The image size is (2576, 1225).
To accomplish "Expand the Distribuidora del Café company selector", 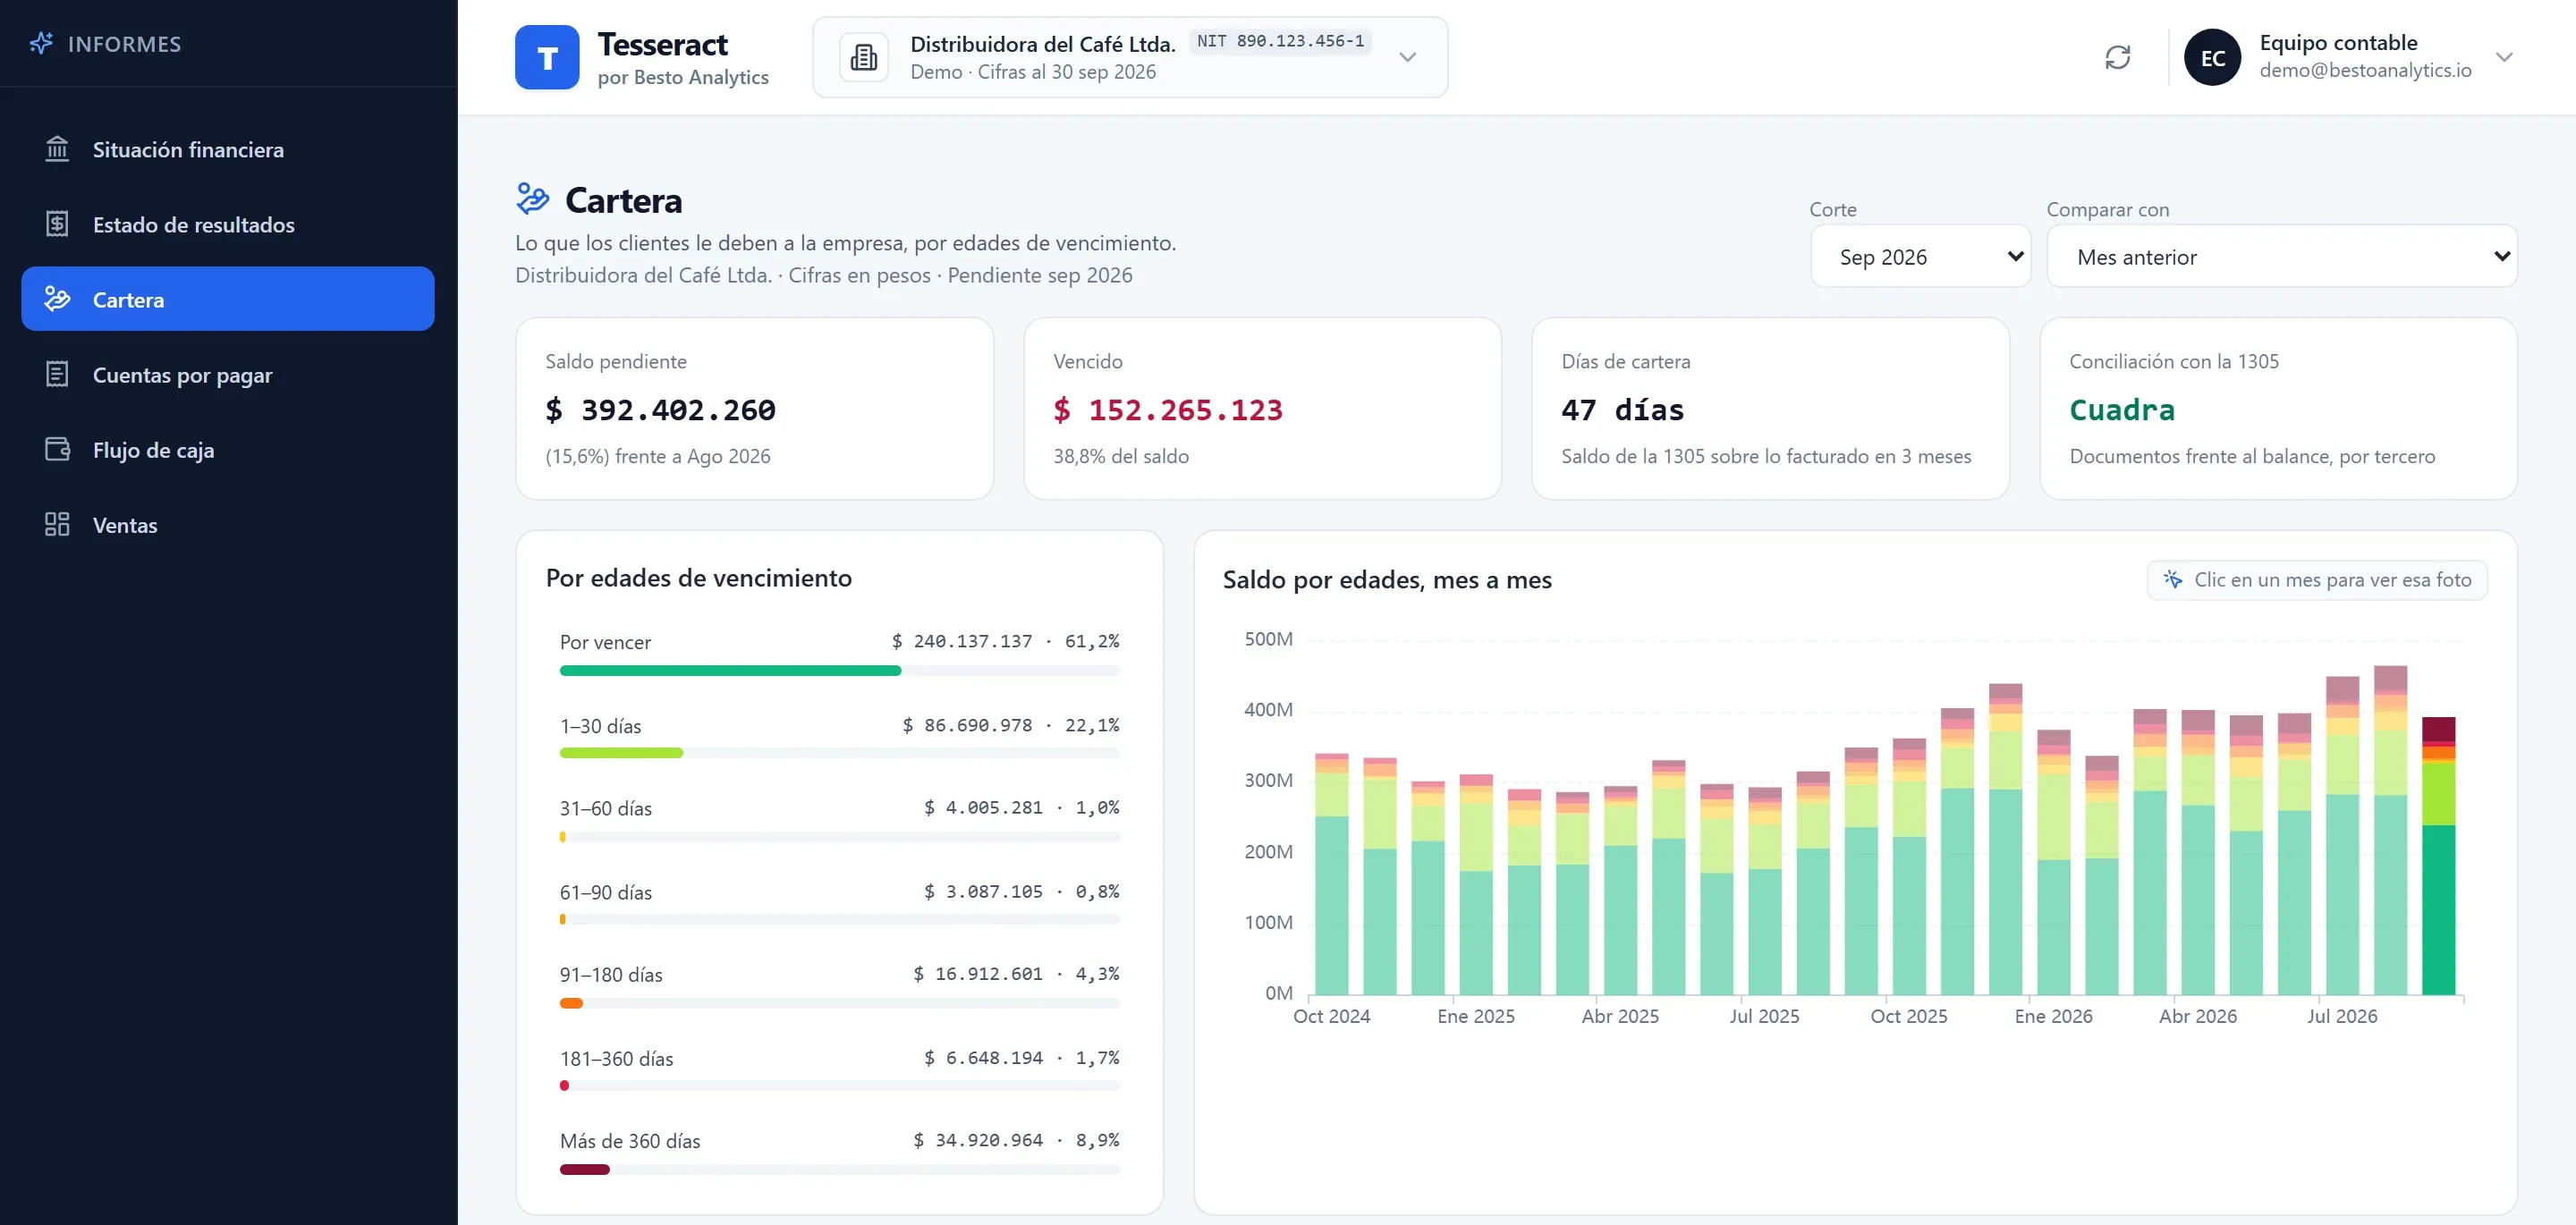I will [1130, 57].
